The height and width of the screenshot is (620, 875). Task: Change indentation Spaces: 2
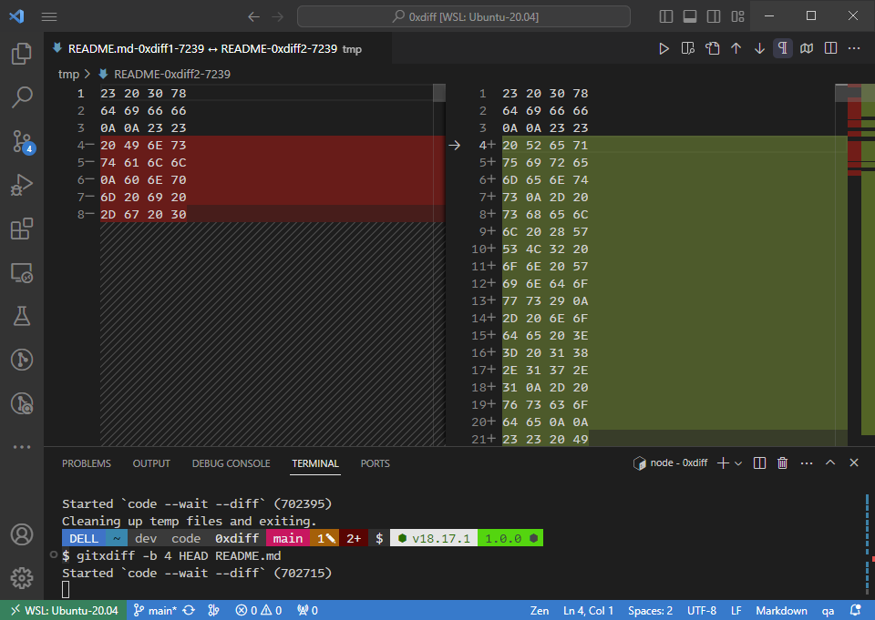(x=650, y=611)
